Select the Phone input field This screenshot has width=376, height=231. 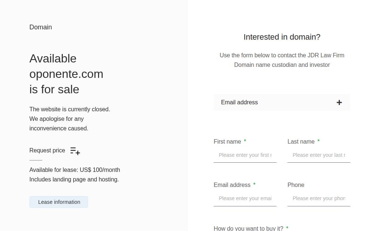point(319,199)
